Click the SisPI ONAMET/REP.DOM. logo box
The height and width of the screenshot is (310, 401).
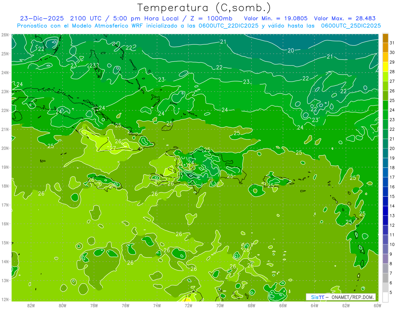click(341, 297)
